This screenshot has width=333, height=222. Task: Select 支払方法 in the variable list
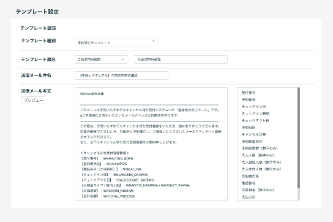point(249,197)
